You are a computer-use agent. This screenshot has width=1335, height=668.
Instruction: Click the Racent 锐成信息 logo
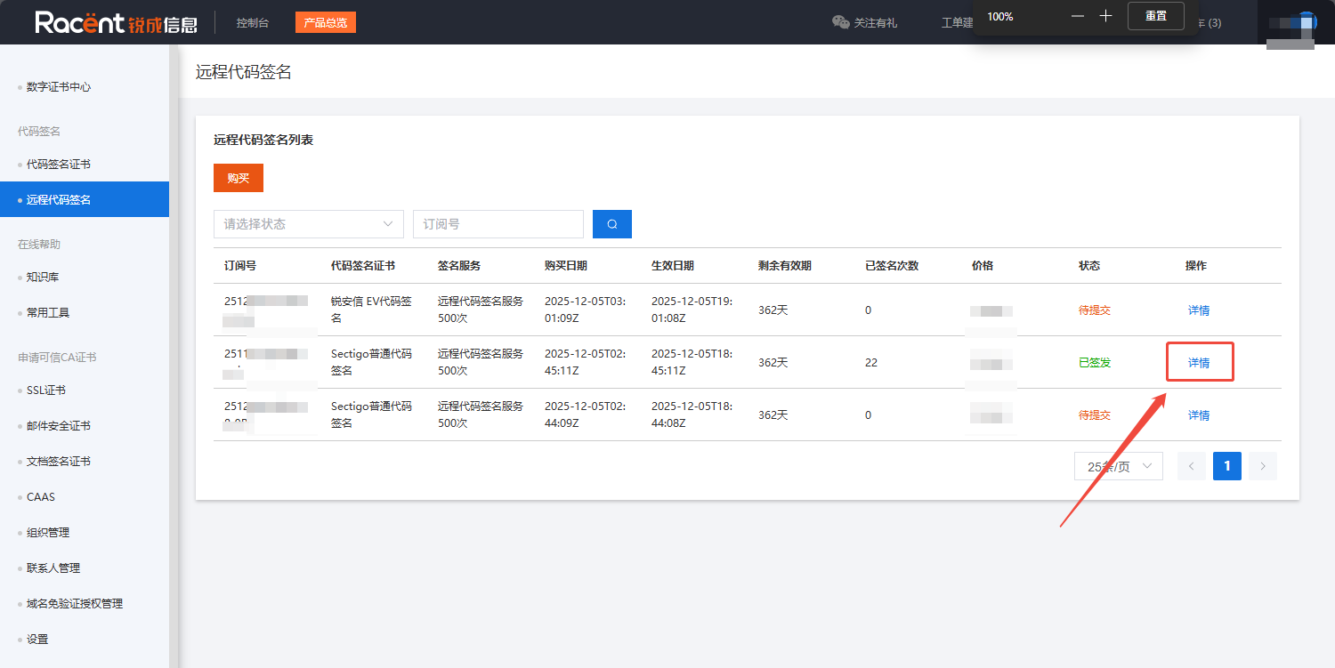click(116, 22)
